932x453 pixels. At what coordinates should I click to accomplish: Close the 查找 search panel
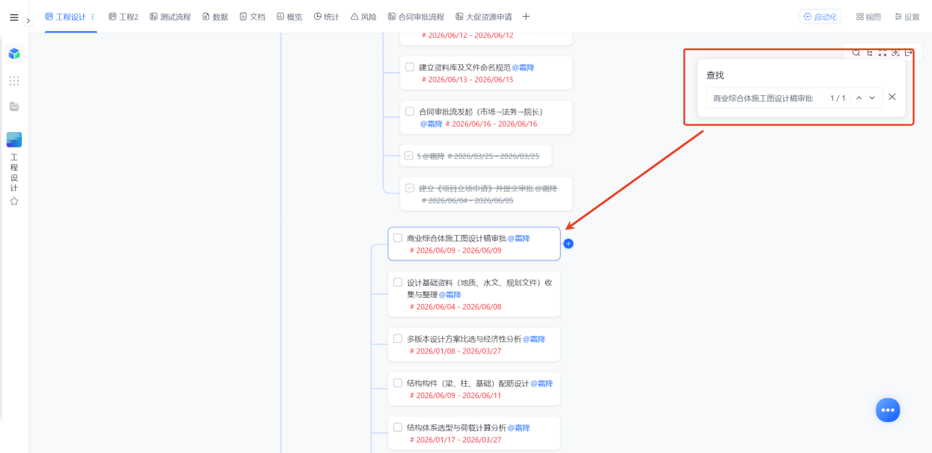pyautogui.click(x=892, y=97)
